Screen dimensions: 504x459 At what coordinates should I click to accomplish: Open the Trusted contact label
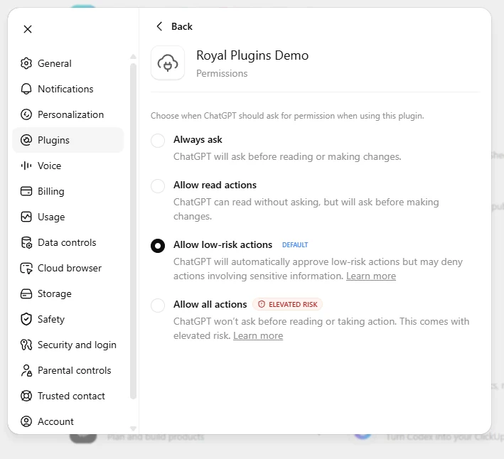tap(71, 396)
